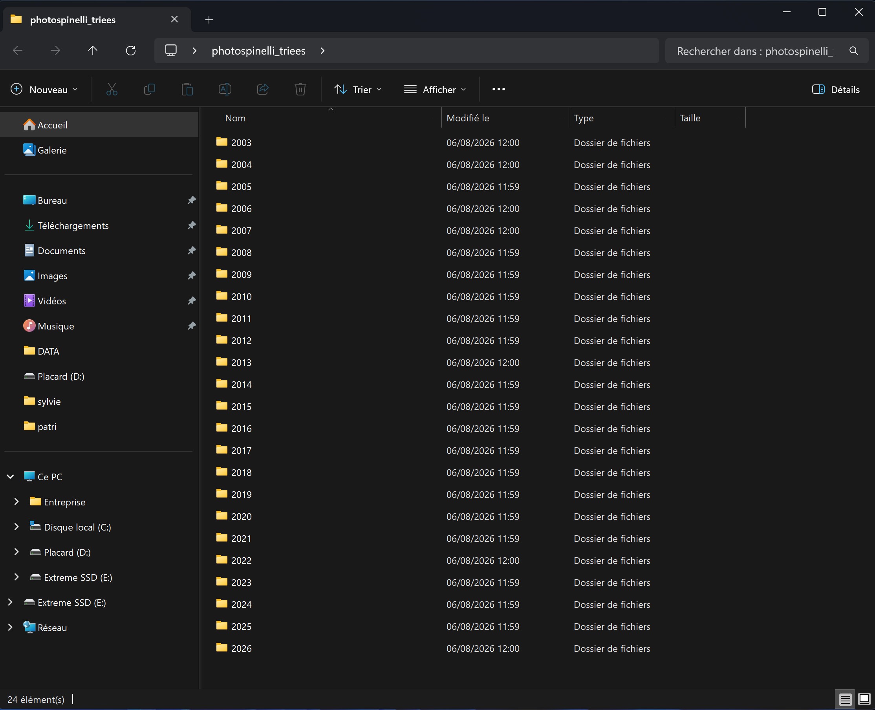Viewport: 875px width, 710px height.
Task: Select the photospinelli_triees tab
Action: [97, 19]
